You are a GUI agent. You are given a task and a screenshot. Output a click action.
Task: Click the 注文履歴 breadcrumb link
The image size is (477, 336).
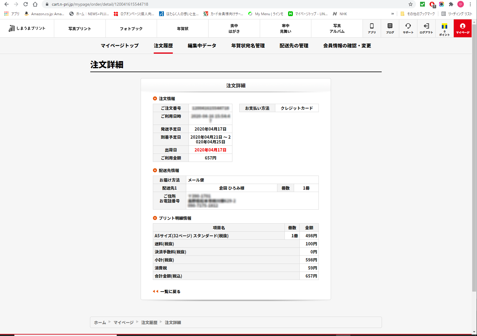149,323
